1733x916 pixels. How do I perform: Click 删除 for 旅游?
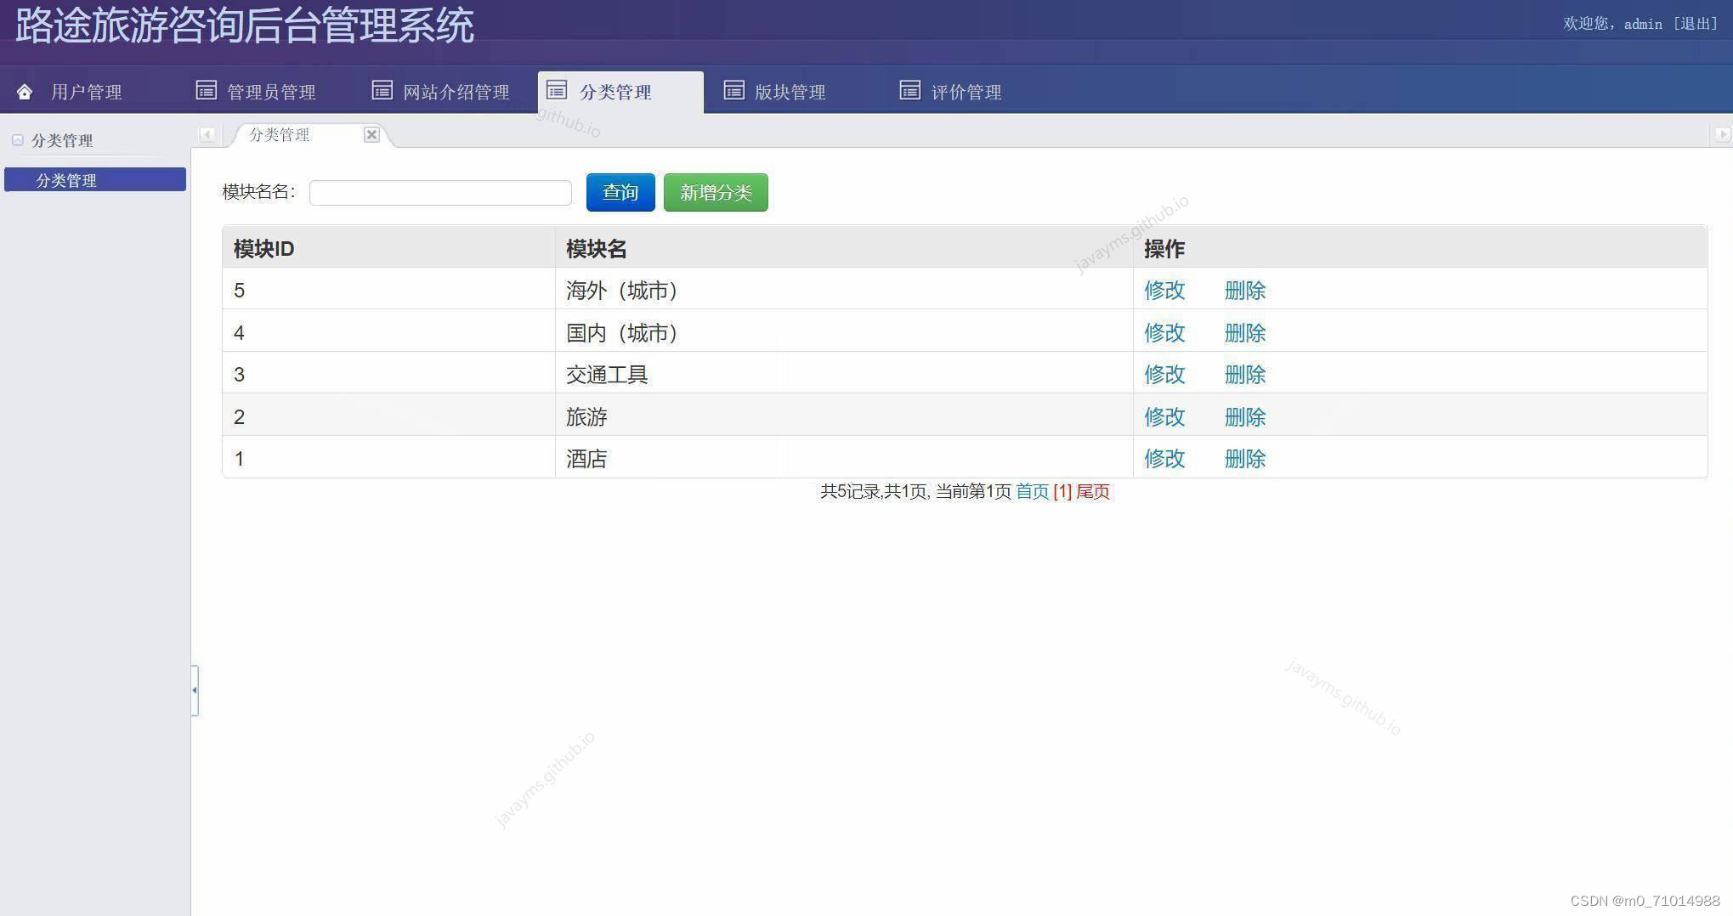[x=1245, y=417]
